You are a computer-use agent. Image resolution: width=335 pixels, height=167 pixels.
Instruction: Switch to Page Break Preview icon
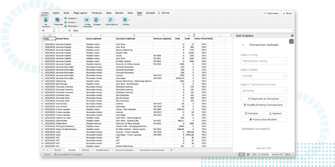254,154
